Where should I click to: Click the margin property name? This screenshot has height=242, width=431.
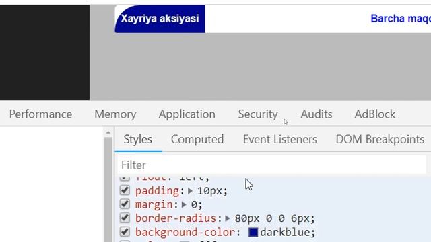click(154, 204)
